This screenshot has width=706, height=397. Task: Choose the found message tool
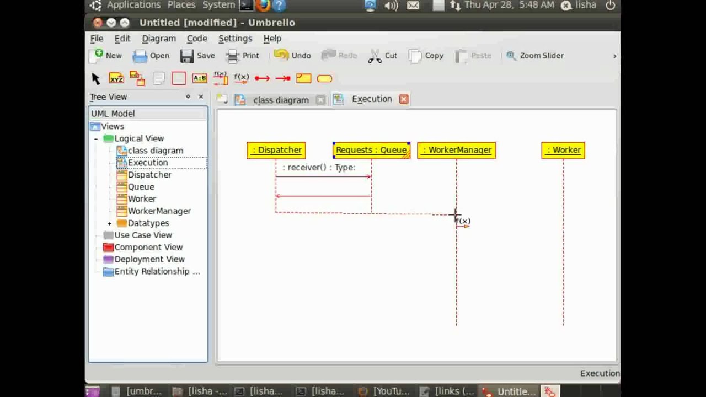262,78
